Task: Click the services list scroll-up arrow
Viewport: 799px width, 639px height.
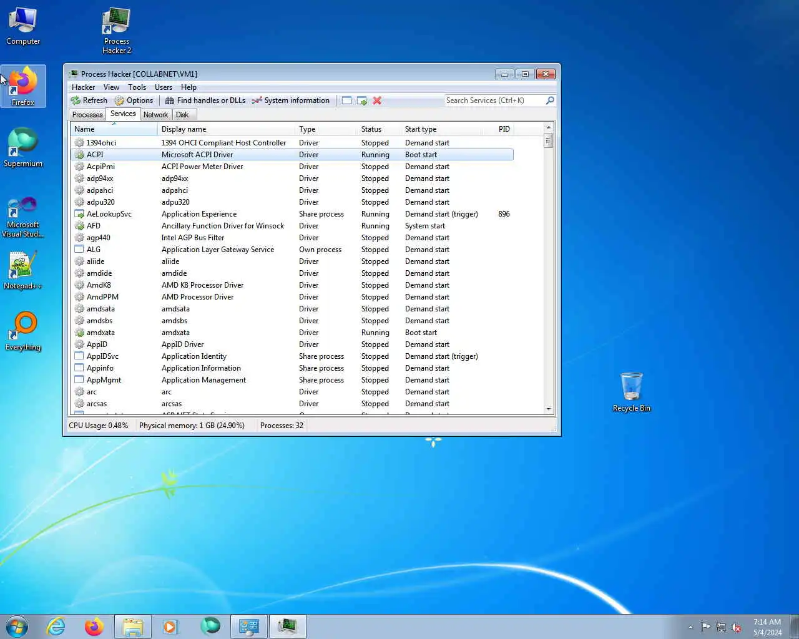Action: pyautogui.click(x=549, y=127)
